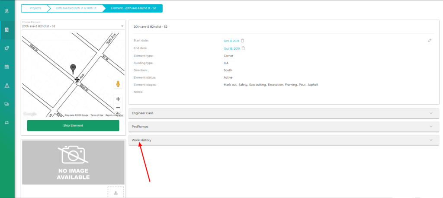Click clipboard icon next to end date
Image resolution: width=443 pixels, height=198 pixels.
point(243,48)
